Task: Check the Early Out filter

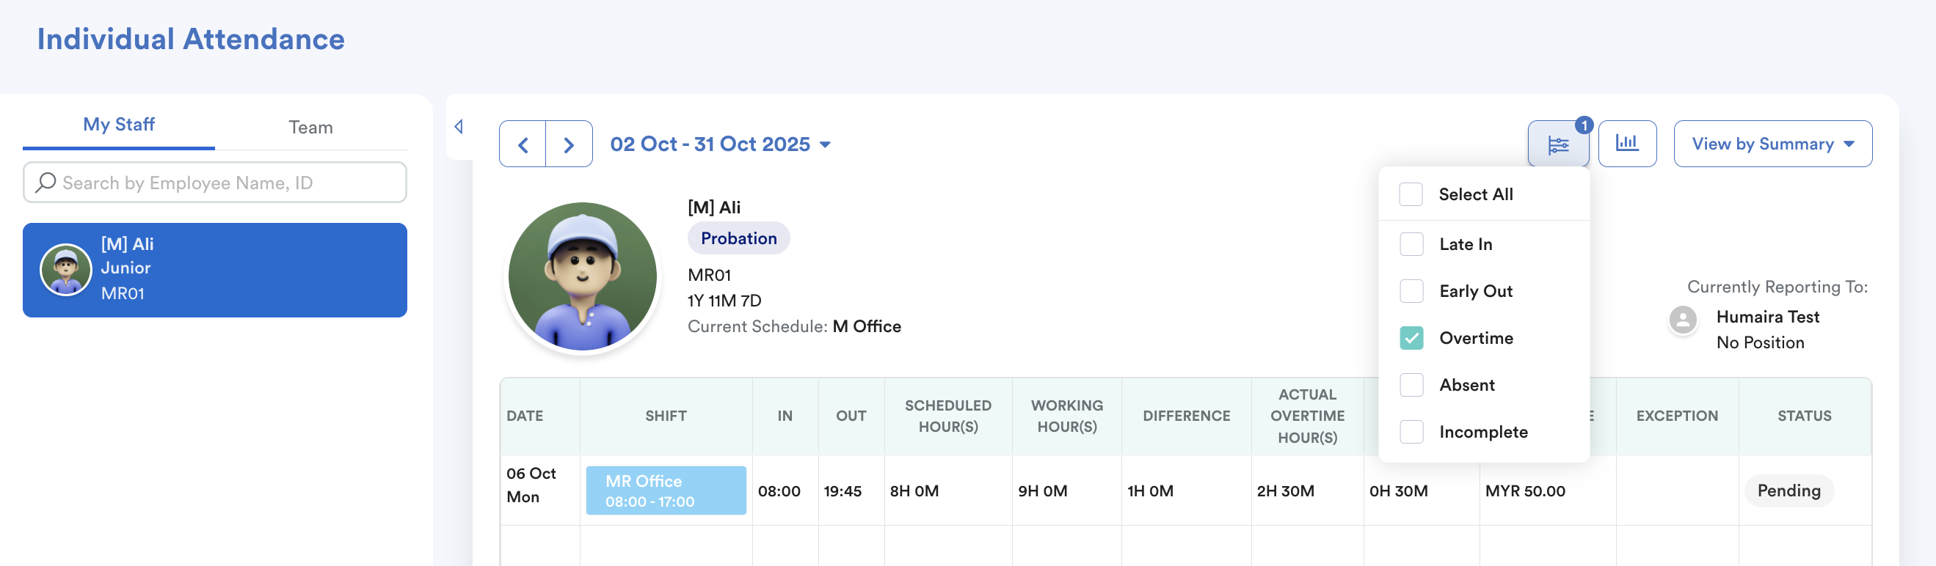Action: tap(1411, 291)
